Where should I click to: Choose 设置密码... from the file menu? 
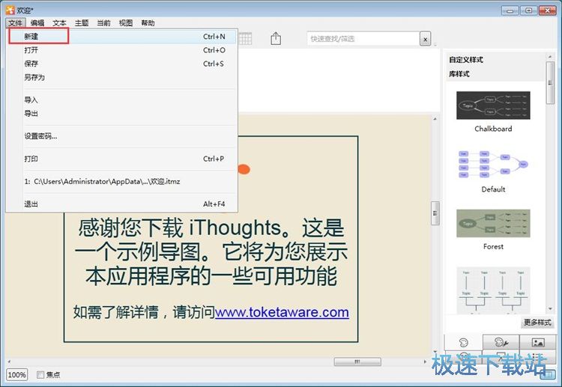122,136
